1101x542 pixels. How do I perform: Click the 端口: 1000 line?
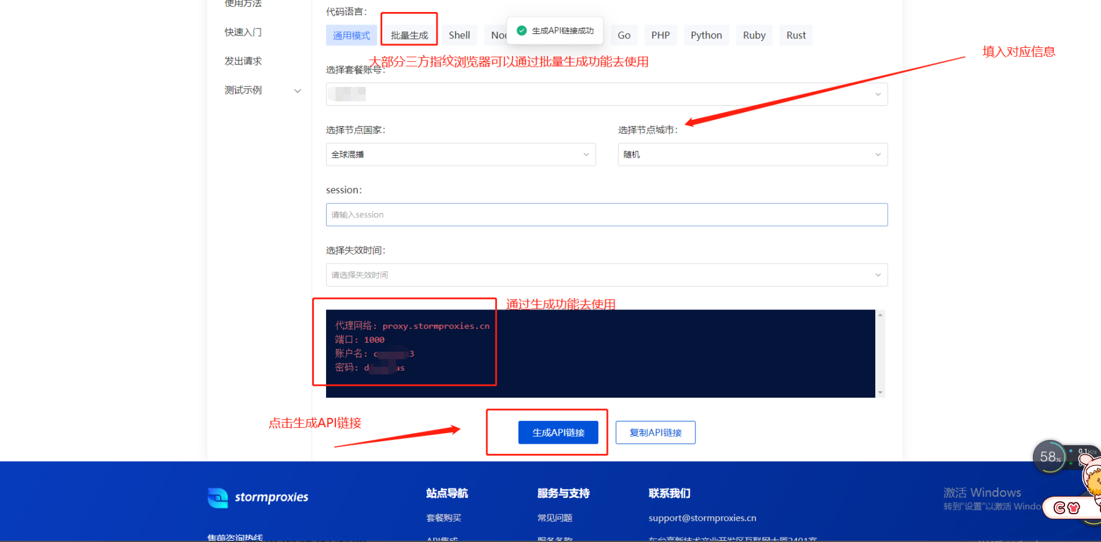359,340
